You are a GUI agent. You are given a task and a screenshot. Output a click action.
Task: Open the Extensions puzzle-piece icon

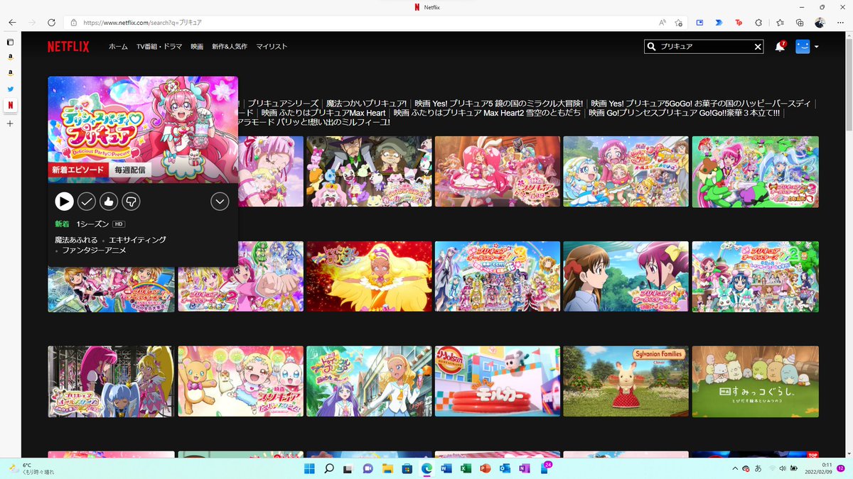pos(758,23)
